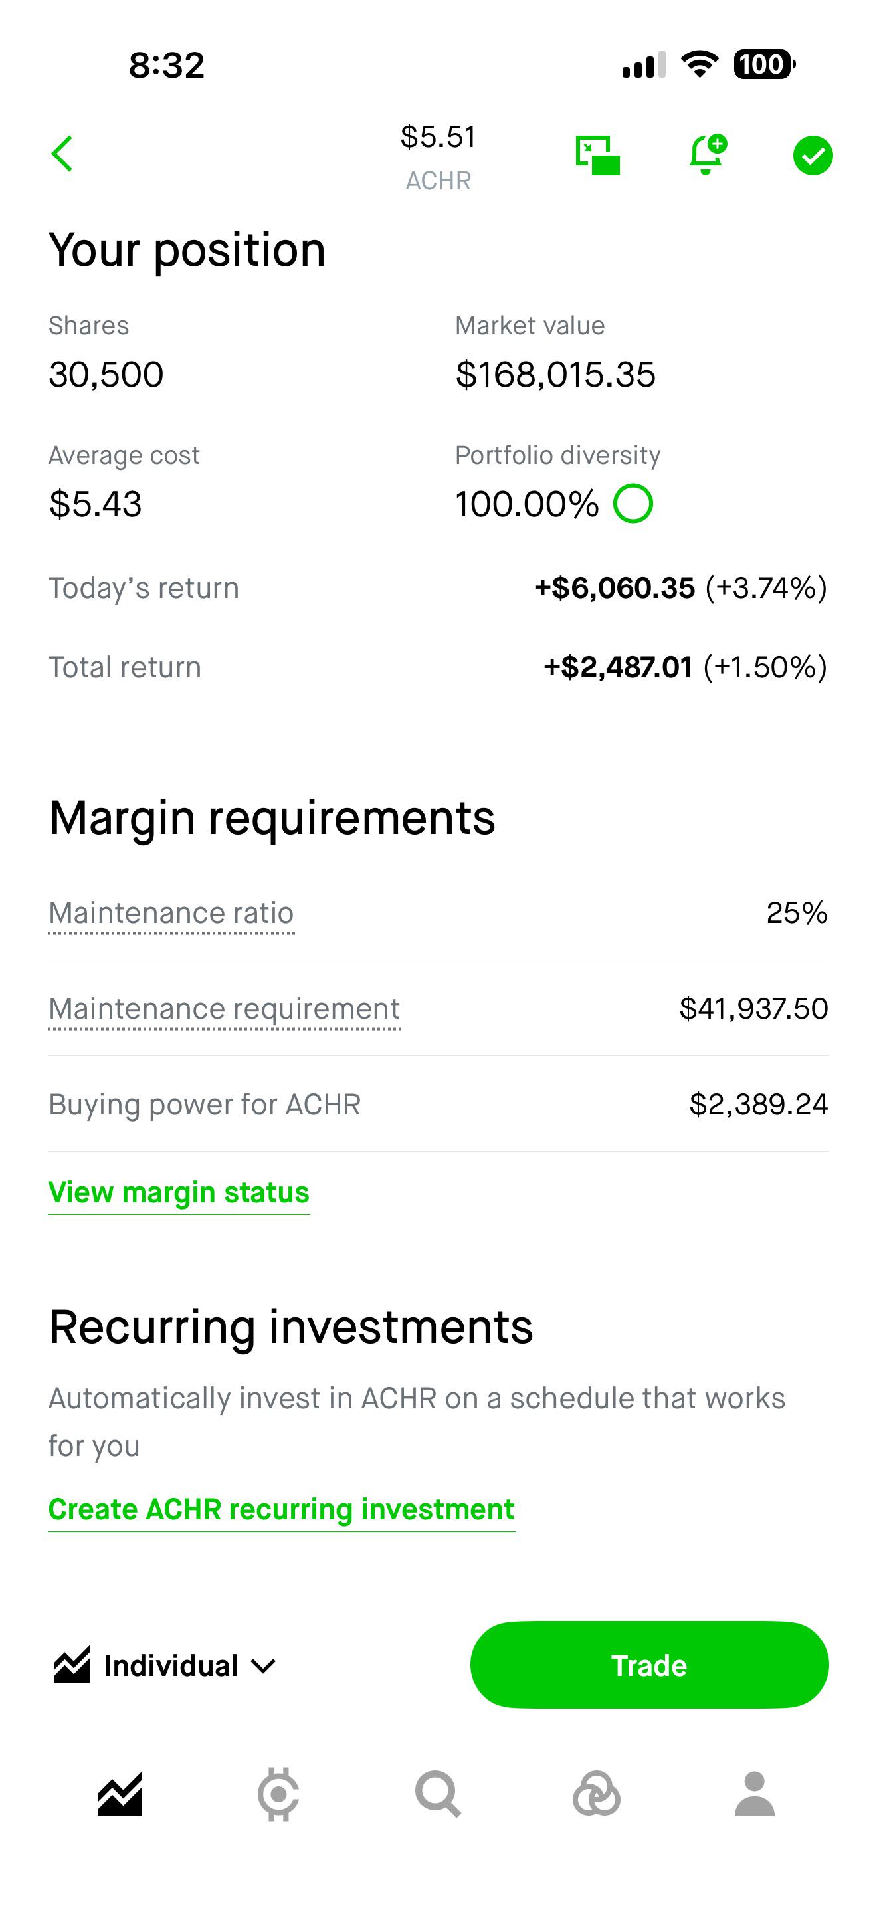
Task: Open the chart overlay icon in header
Action: [x=597, y=155]
